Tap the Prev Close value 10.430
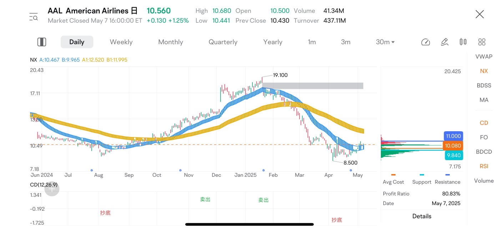Viewport: 499px width, 230px height. point(280,21)
